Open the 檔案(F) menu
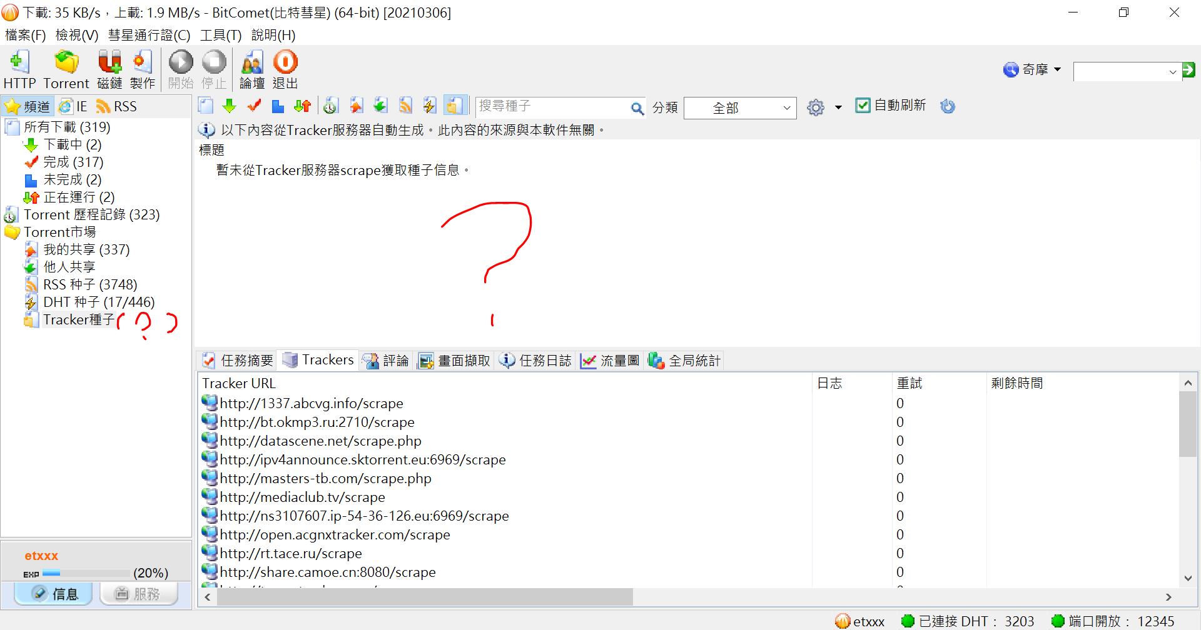The width and height of the screenshot is (1201, 630). (x=26, y=35)
